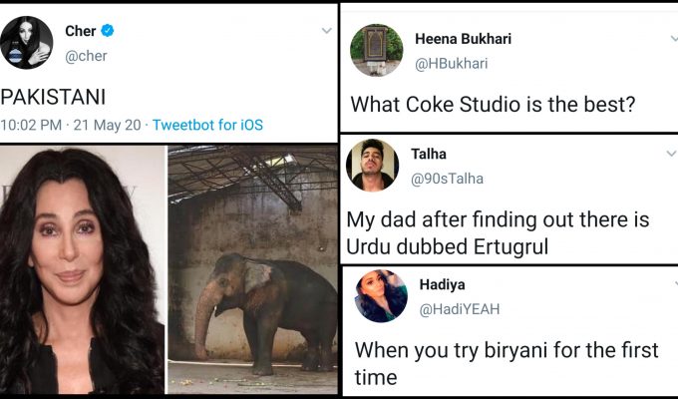Click Hadiya's profile avatar
The width and height of the screenshot is (678, 399).
click(x=380, y=296)
